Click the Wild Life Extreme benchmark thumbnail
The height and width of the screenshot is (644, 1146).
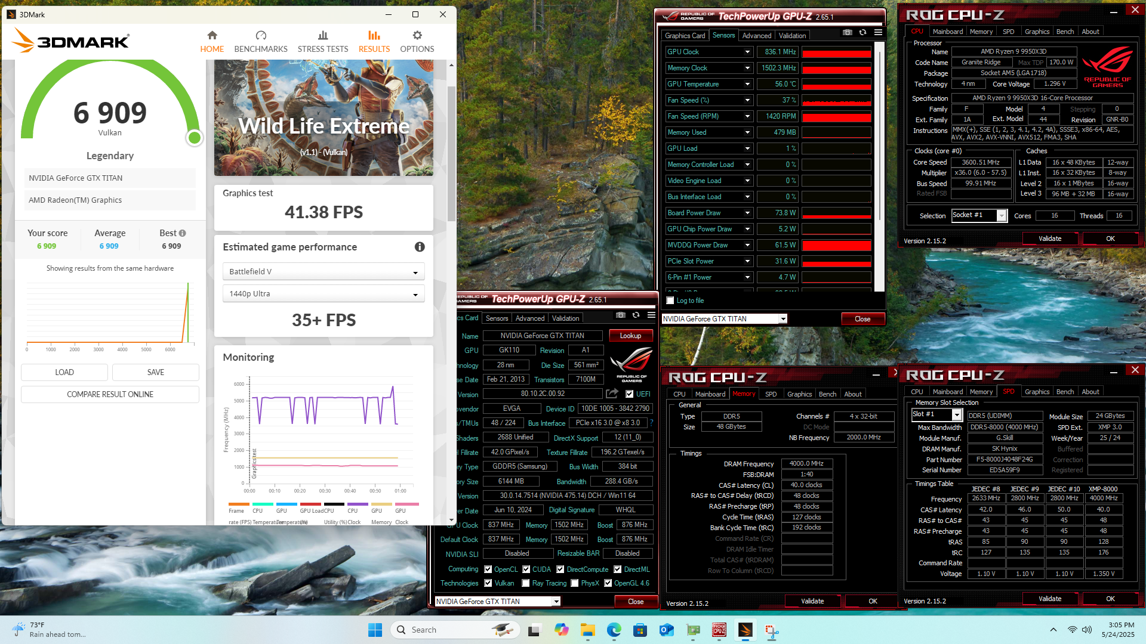click(324, 118)
